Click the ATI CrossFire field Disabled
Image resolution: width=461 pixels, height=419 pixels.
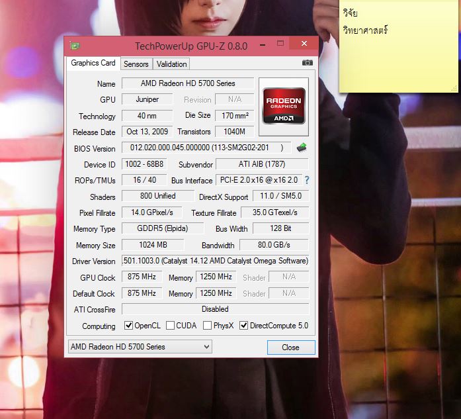tap(215, 309)
